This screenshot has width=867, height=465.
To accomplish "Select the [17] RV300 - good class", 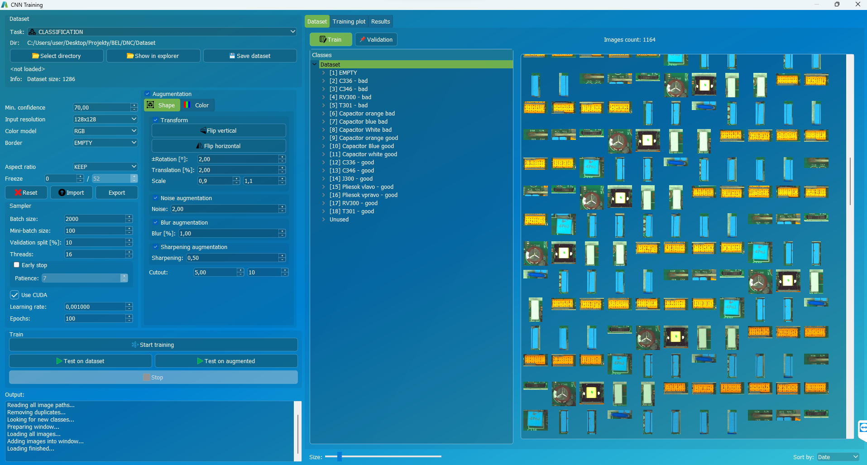I will point(353,203).
